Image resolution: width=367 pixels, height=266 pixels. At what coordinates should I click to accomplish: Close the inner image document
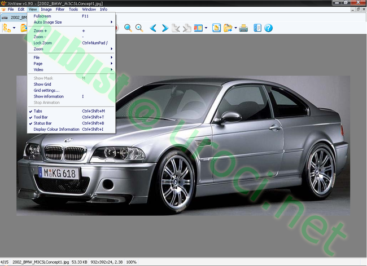(x=364, y=10)
